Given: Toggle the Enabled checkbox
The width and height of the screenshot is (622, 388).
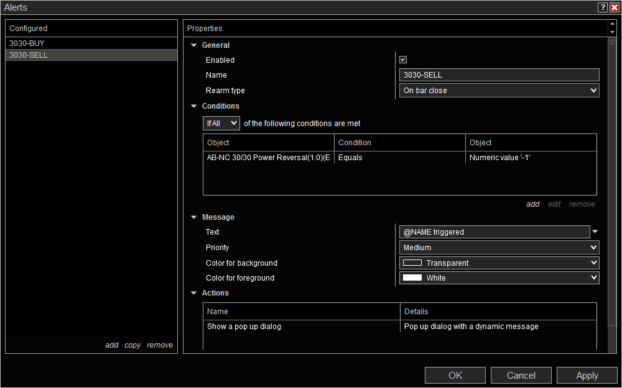Looking at the screenshot, I should [403, 60].
